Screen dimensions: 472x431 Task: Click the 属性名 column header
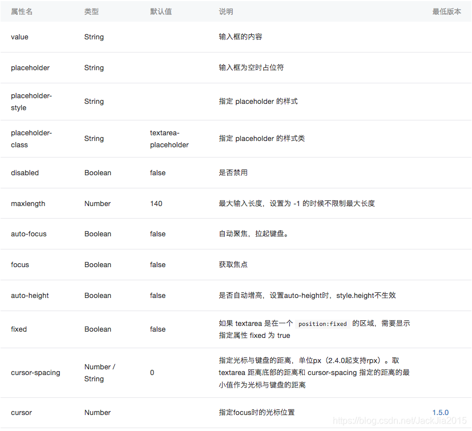22,11
